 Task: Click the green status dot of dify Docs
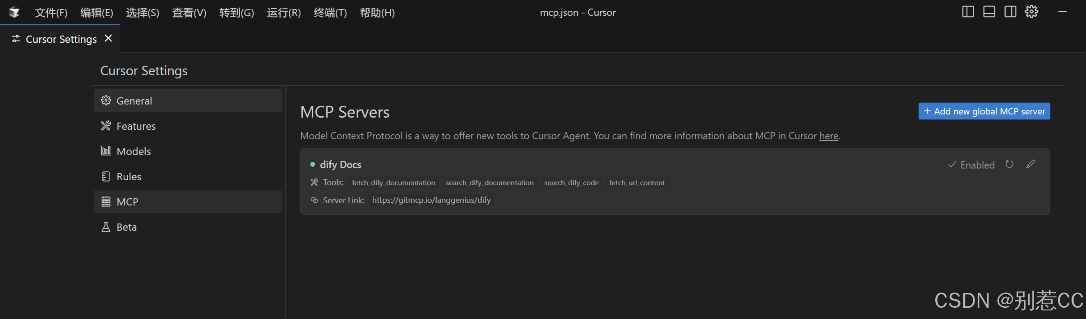[312, 164]
